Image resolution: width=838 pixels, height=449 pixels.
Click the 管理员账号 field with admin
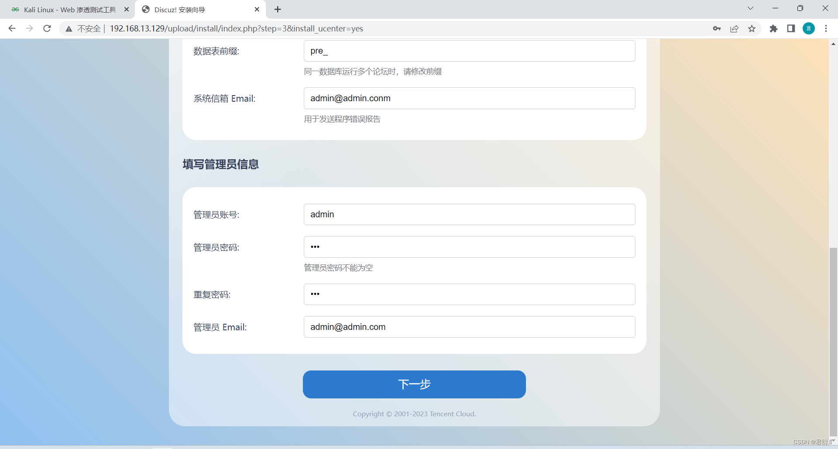click(x=469, y=214)
